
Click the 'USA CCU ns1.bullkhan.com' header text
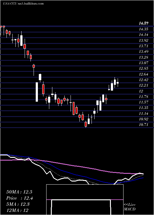[23, 4]
